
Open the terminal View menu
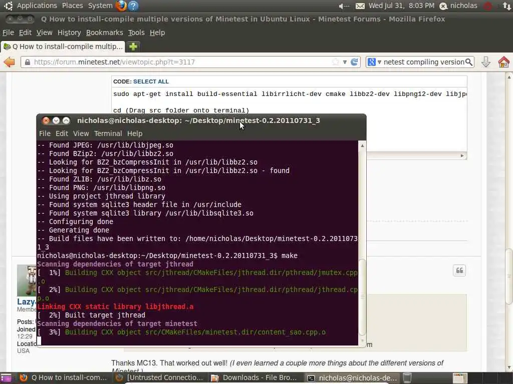81,133
